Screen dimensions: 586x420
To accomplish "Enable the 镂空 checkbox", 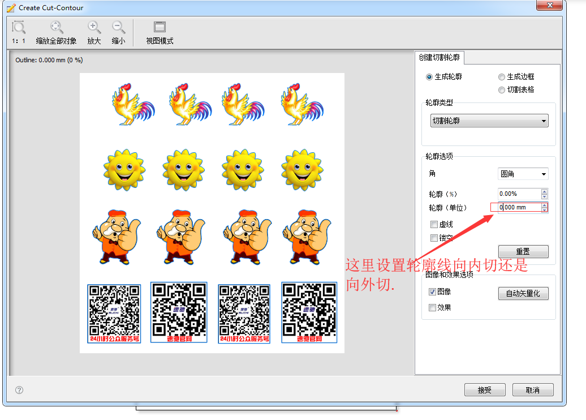I will point(434,238).
